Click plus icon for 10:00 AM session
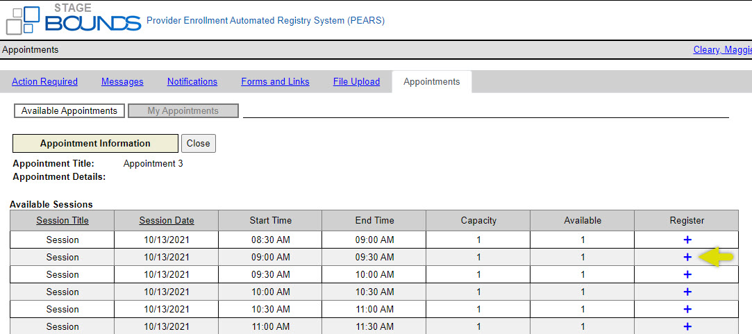752x334 pixels. [687, 292]
